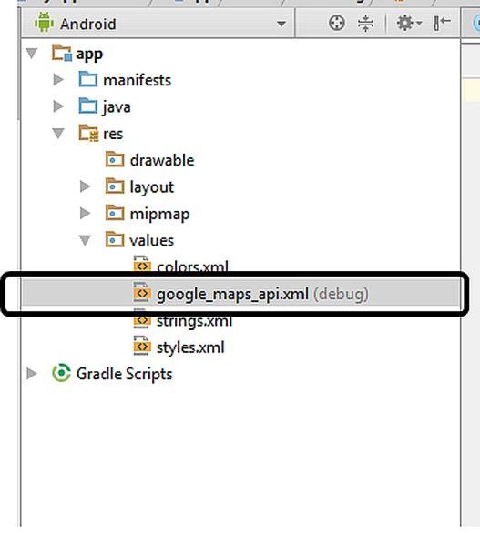Click the hide panel icon
The width and height of the screenshot is (480, 533).
[442, 24]
